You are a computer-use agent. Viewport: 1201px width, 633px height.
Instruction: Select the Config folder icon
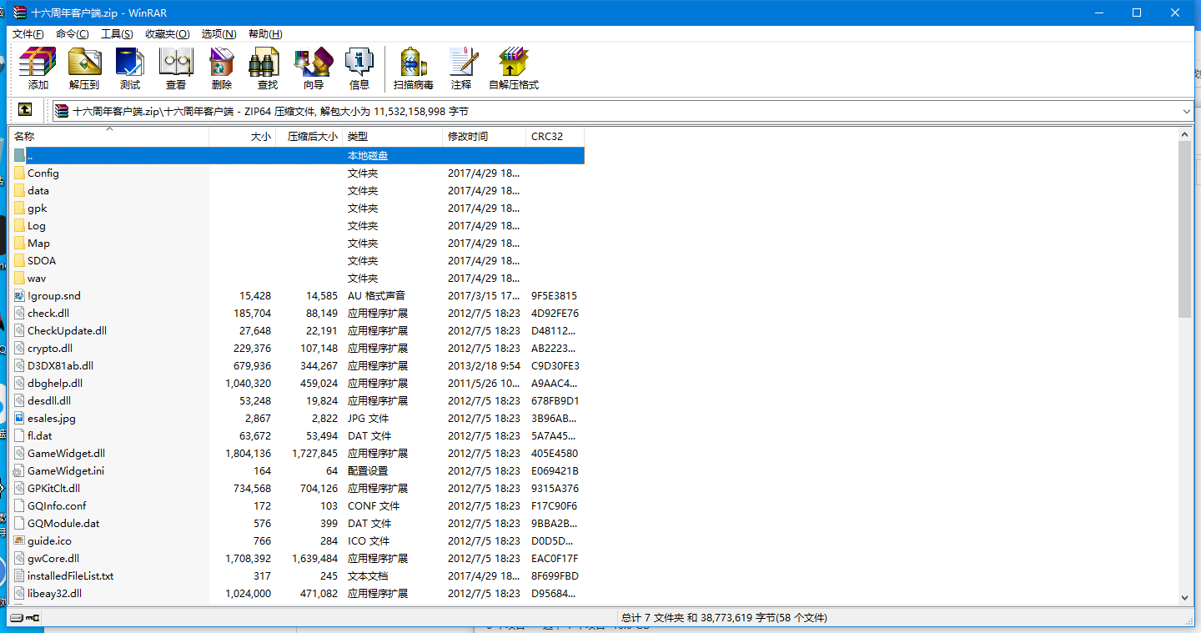[19, 173]
